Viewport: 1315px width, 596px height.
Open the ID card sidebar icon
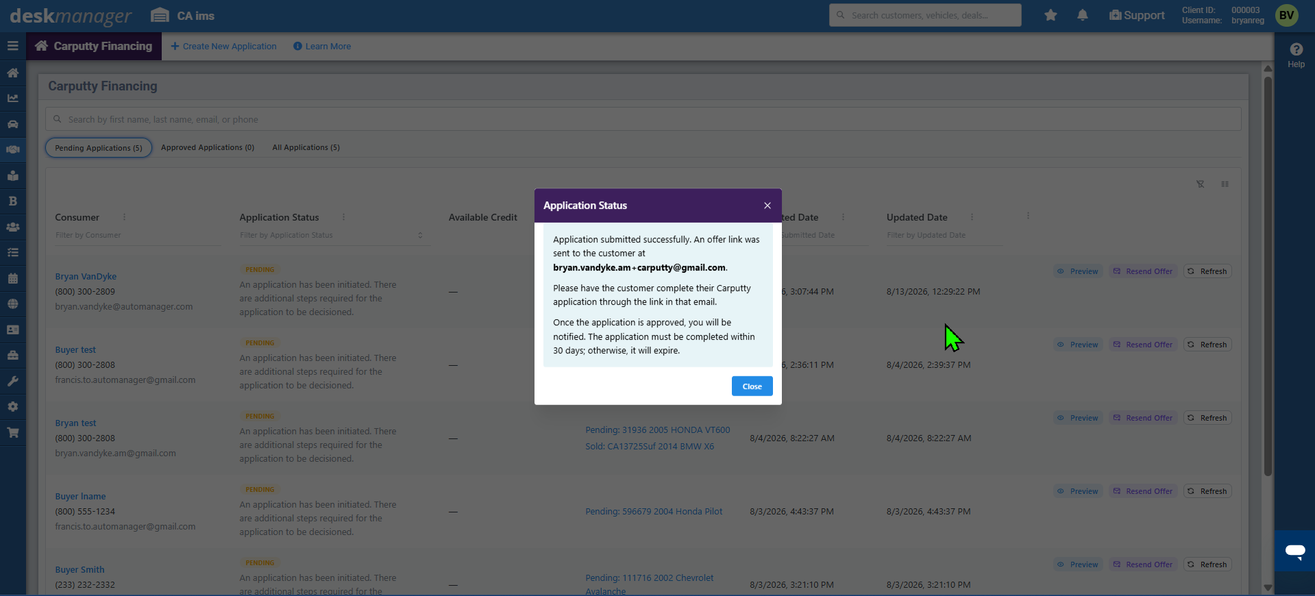12,330
